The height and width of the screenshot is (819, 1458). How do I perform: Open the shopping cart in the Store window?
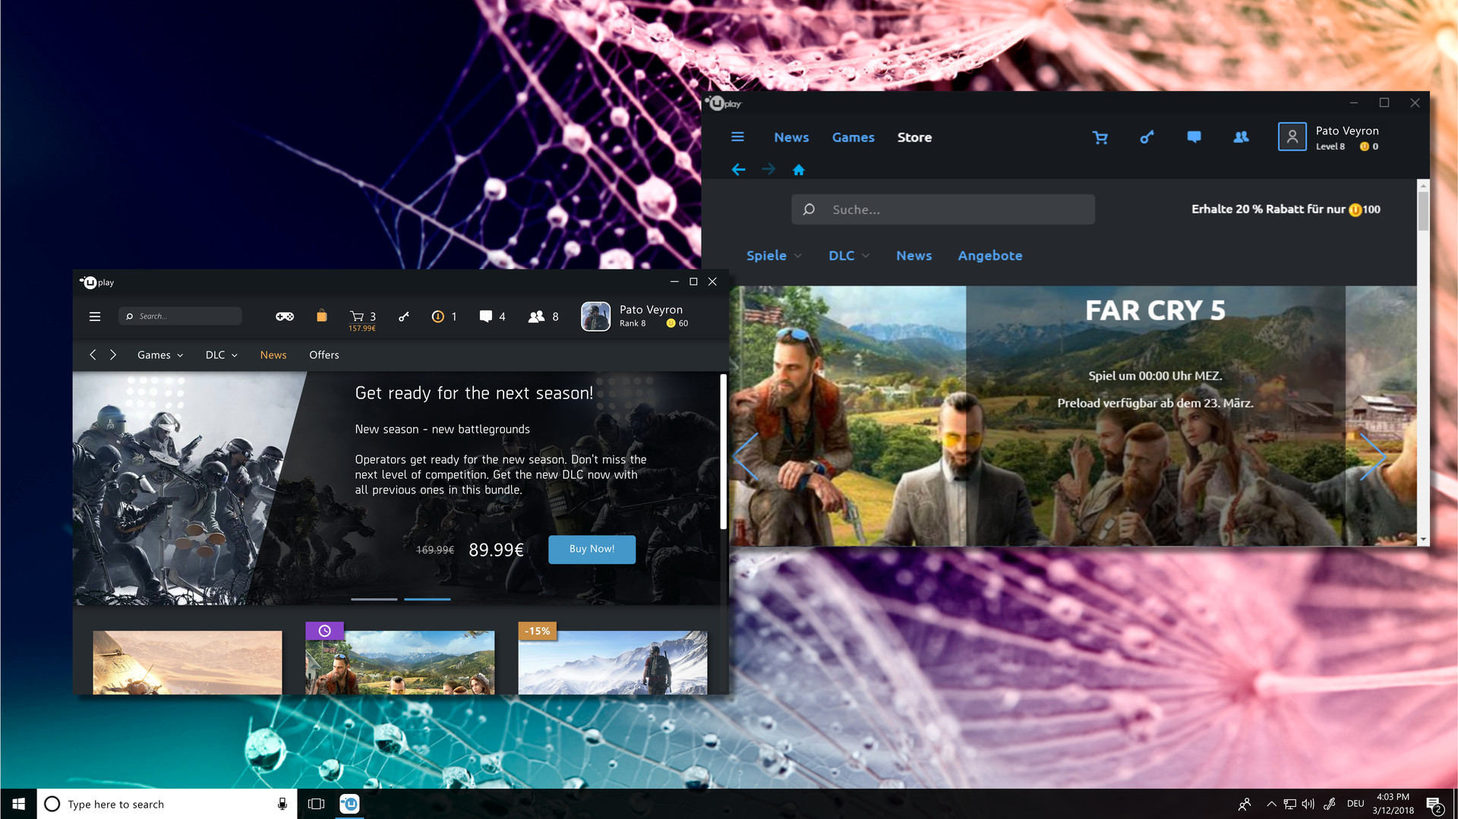(1100, 137)
